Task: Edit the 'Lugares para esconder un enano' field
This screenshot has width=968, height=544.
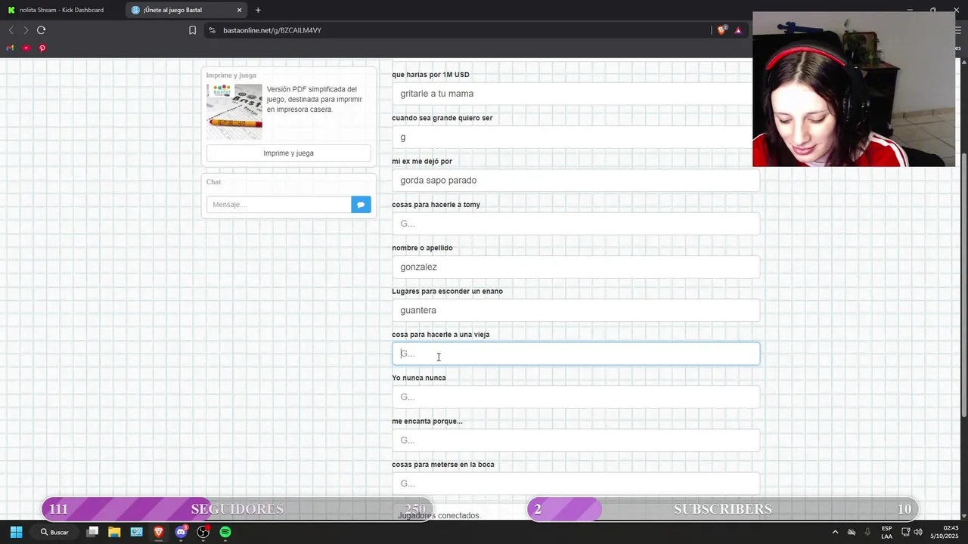Action: pyautogui.click(x=576, y=310)
